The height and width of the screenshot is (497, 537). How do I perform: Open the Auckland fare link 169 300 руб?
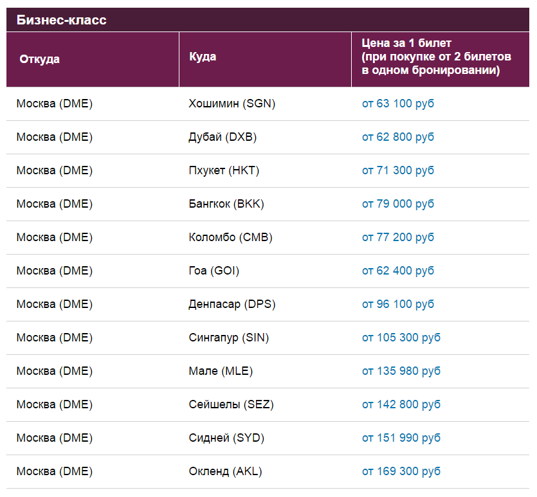click(x=401, y=471)
